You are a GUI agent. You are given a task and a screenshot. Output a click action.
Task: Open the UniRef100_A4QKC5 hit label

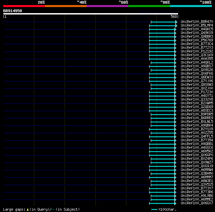(x=197, y=29)
